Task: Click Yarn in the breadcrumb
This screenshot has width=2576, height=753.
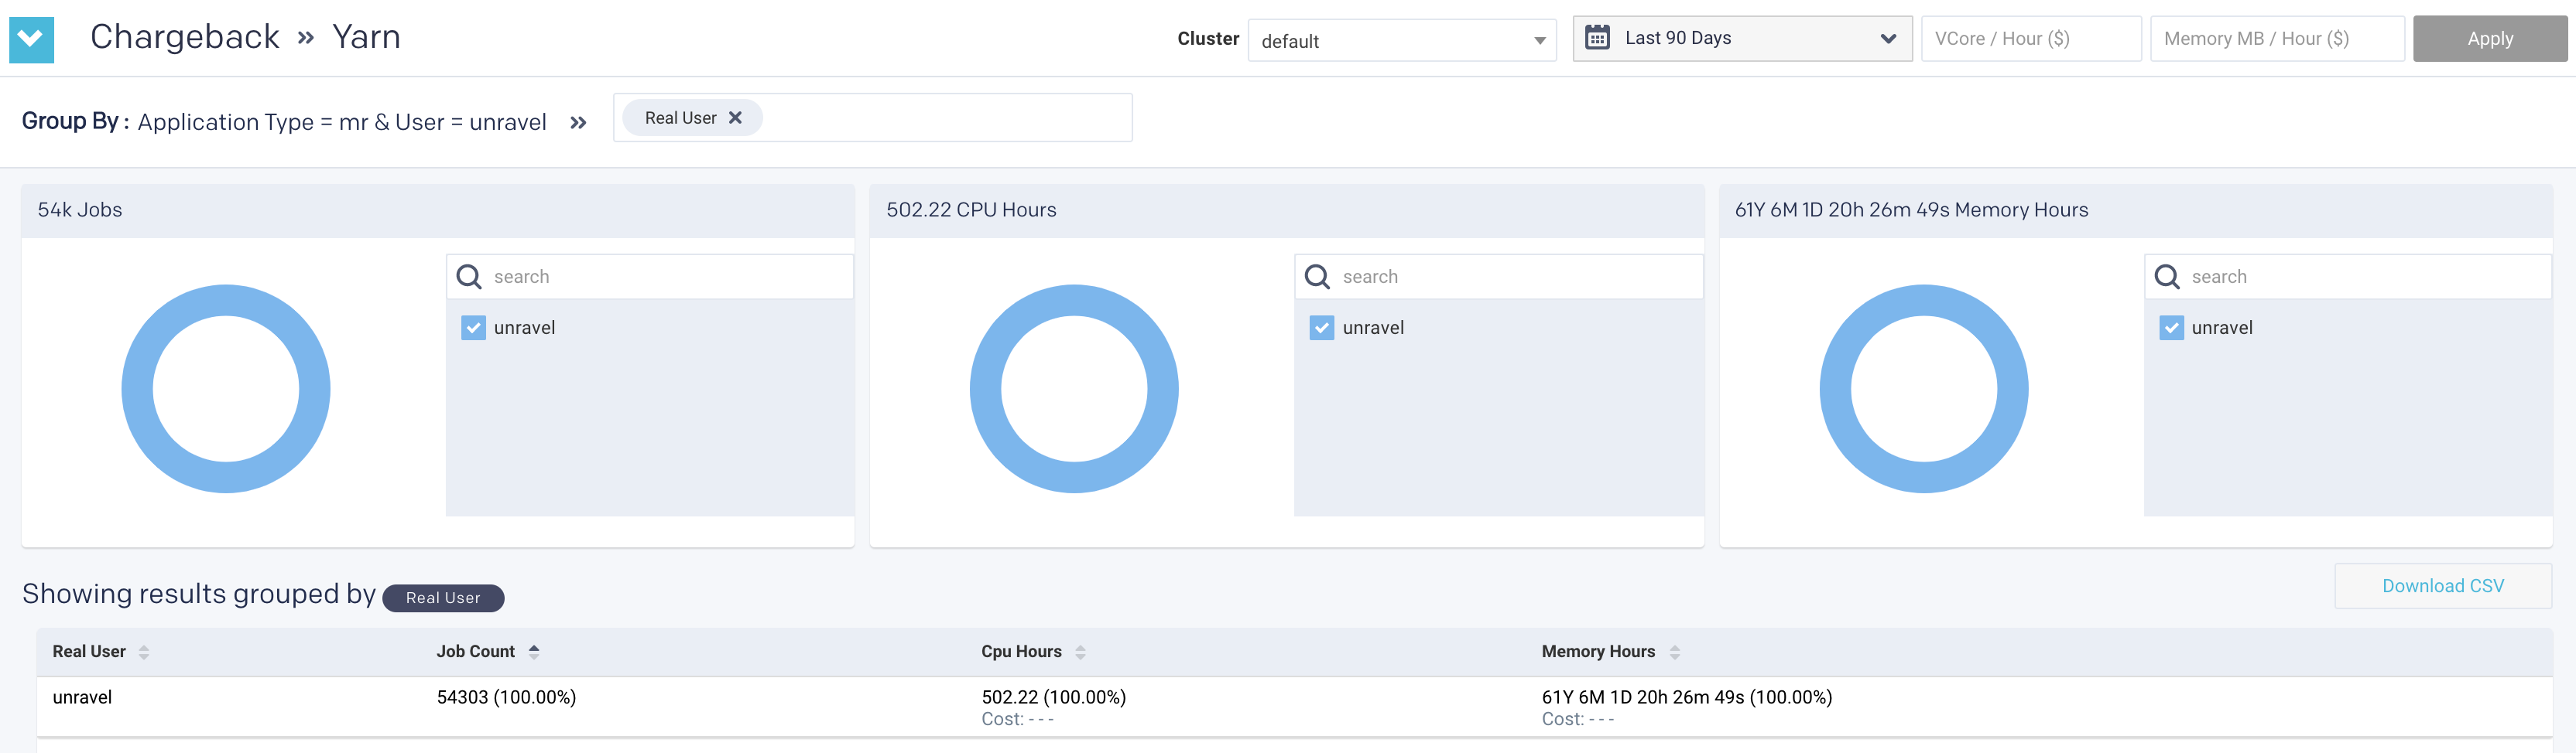Action: (366, 37)
